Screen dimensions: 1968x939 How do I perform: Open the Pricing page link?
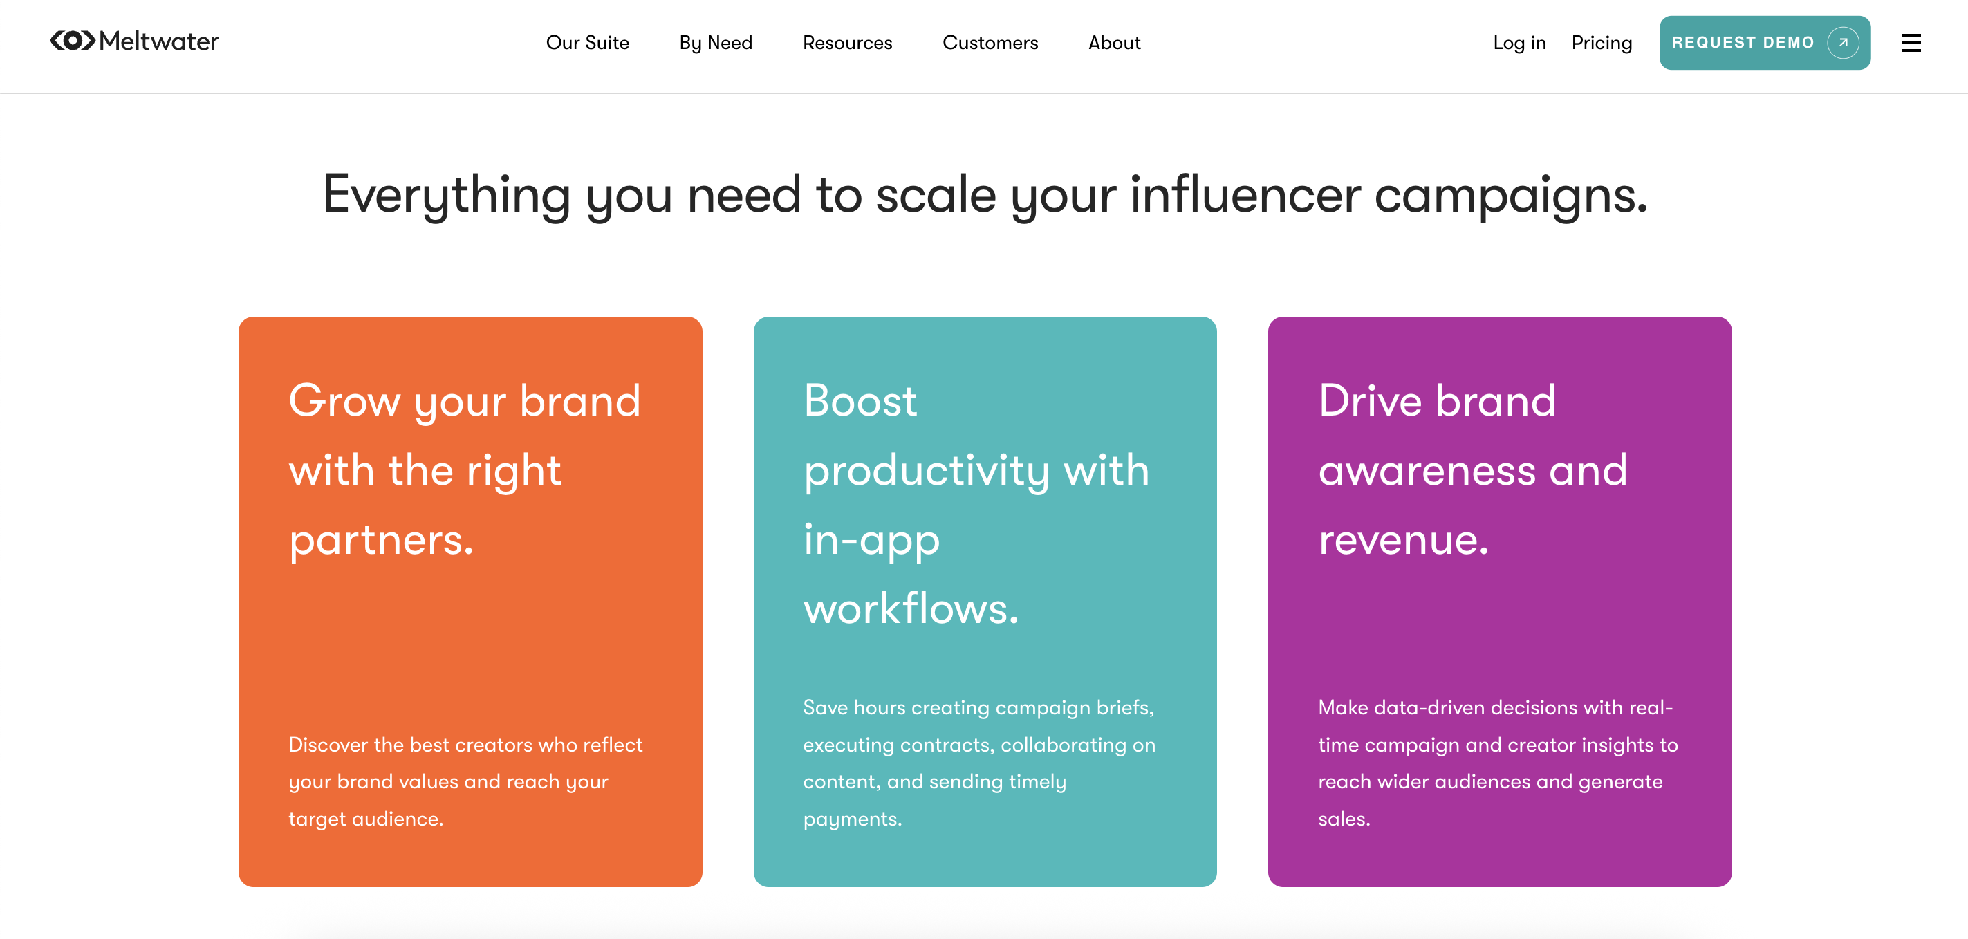pos(1602,43)
